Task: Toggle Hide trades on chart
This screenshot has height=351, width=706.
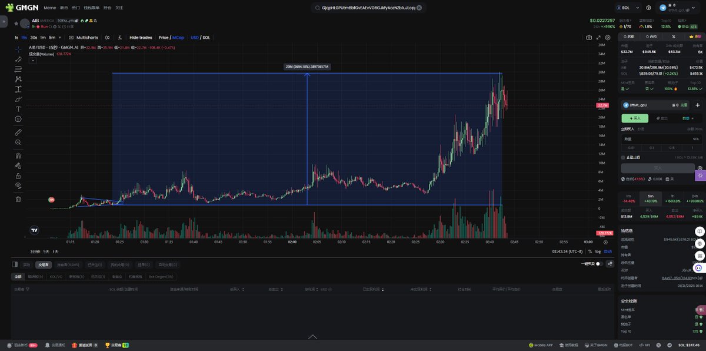Action: 141,38
